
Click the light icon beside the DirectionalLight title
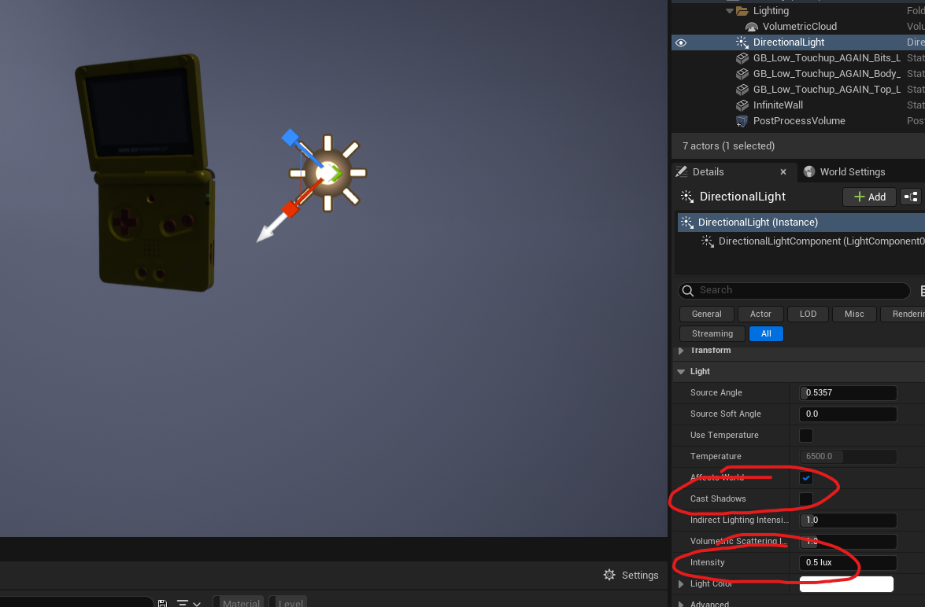coord(686,197)
